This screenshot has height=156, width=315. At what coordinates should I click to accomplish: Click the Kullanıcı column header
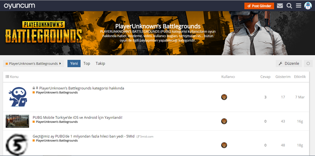(x=228, y=77)
